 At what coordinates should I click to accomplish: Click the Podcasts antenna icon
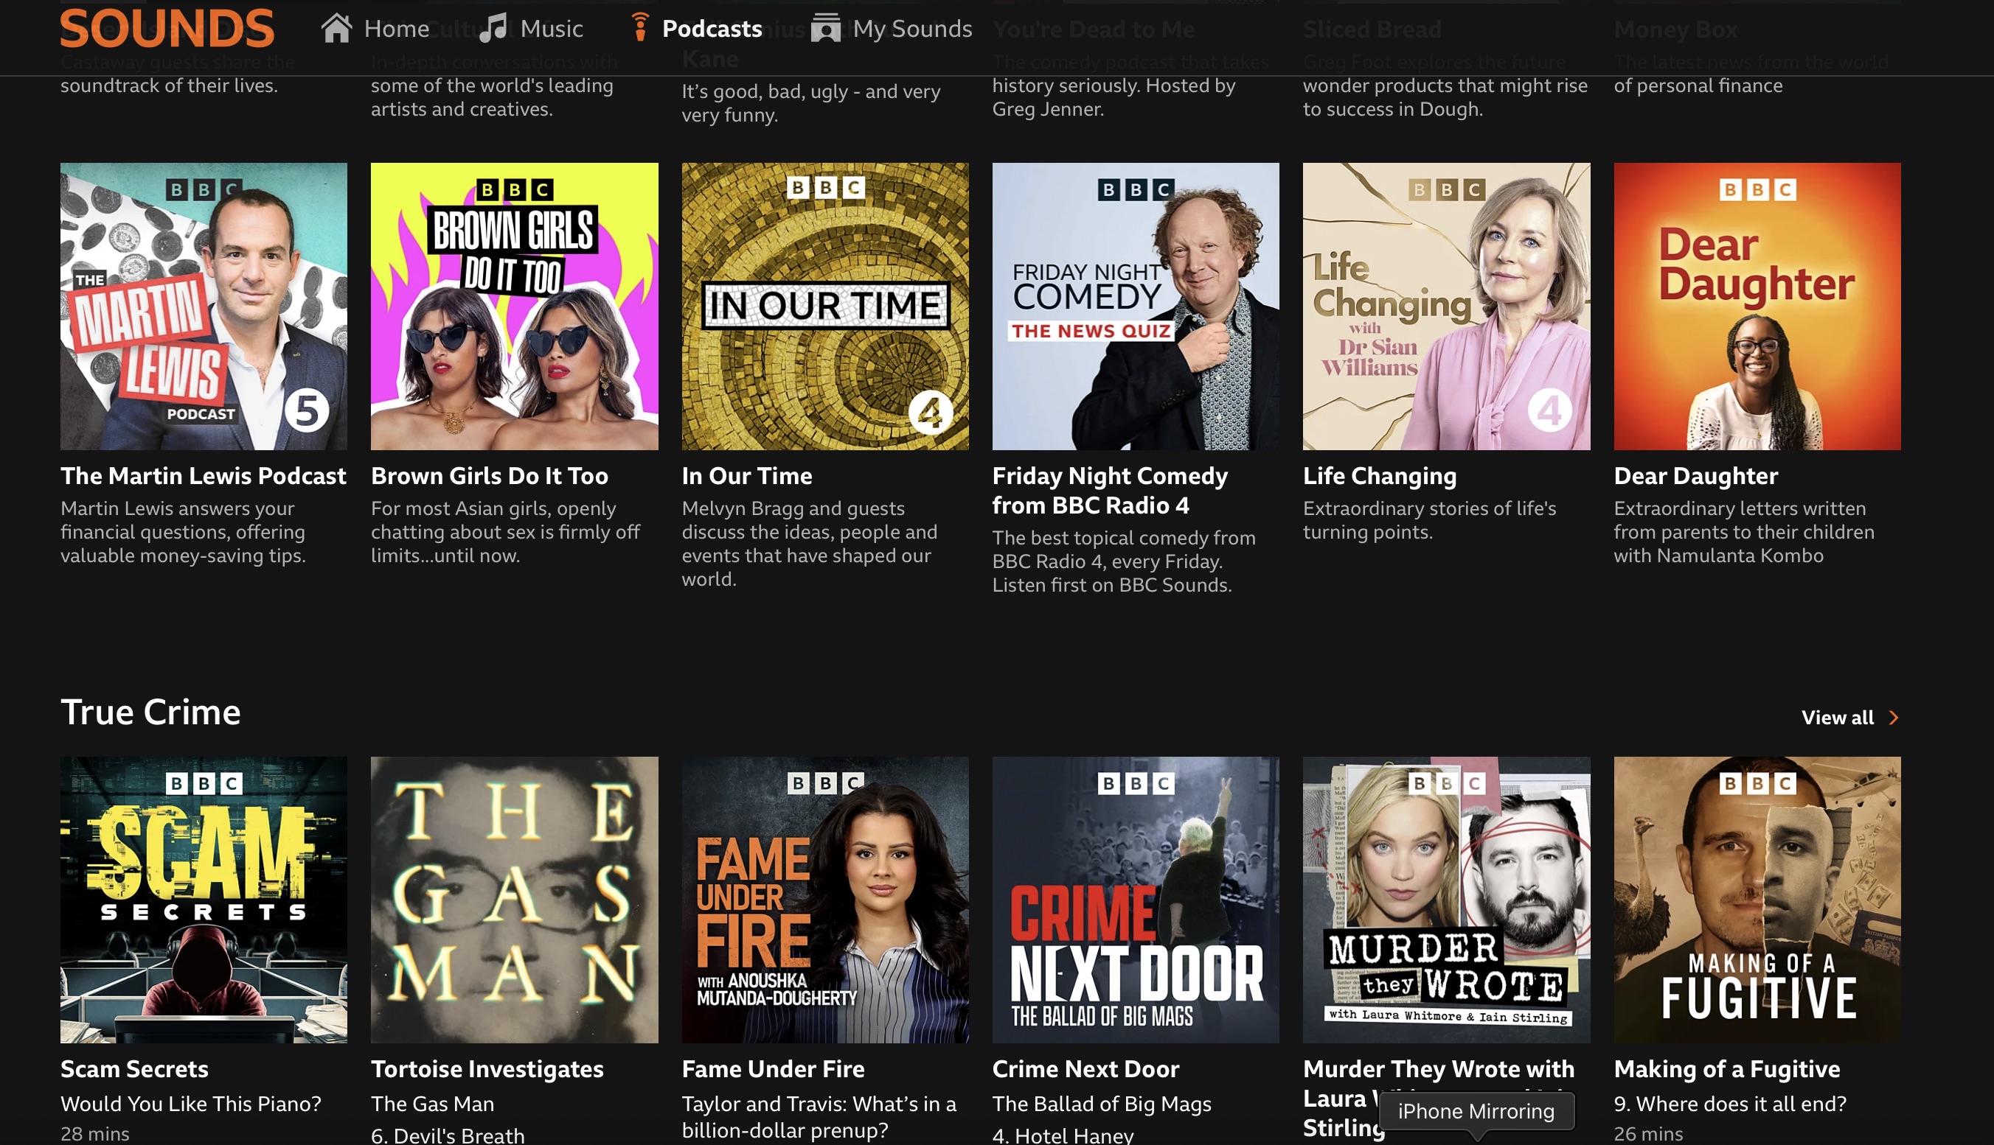640,27
